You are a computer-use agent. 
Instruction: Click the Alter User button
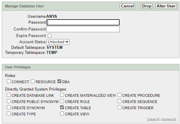(166, 6)
